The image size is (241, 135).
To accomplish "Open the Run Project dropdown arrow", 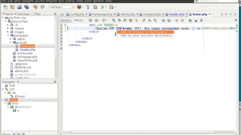I will (106, 7).
